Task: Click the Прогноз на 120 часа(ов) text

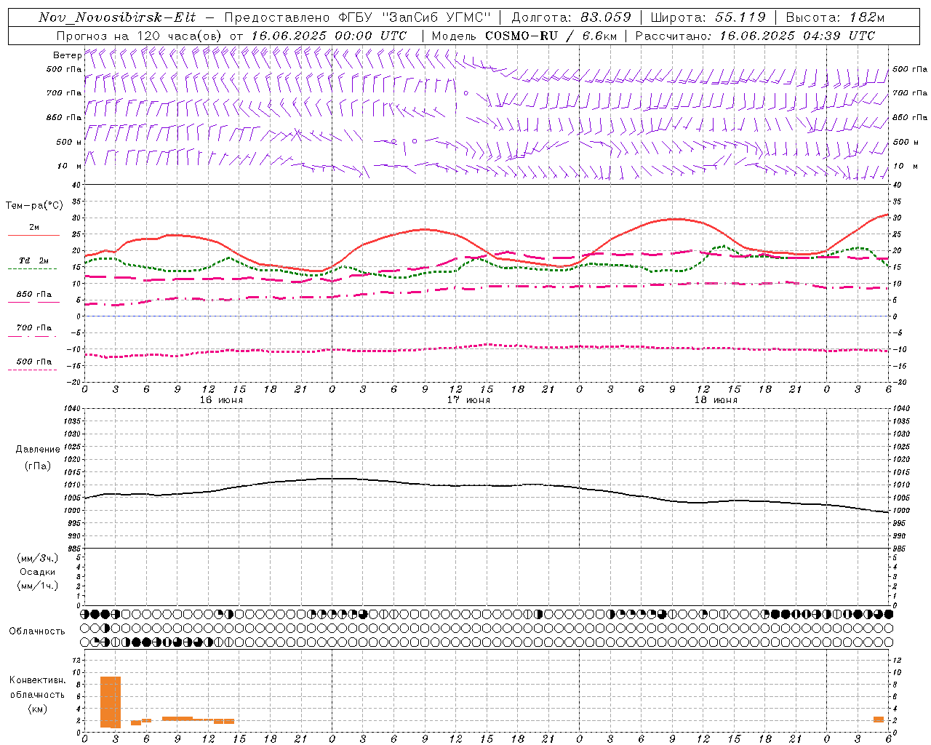Action: pos(140,36)
